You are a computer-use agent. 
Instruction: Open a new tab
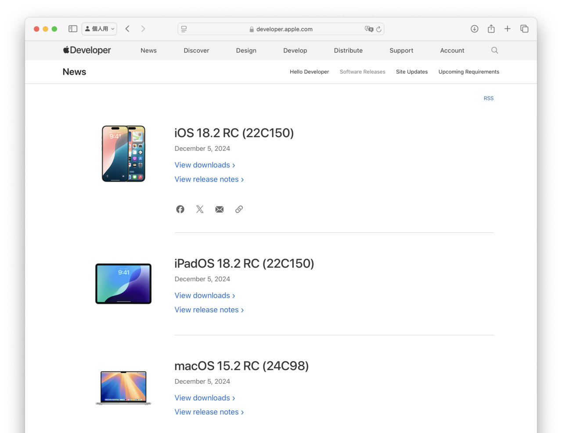point(508,29)
